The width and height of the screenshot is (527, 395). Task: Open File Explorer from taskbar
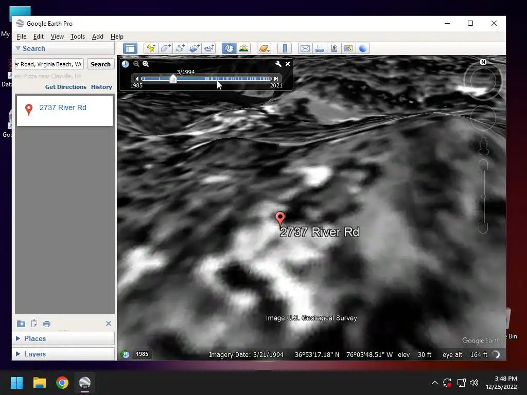[x=39, y=383]
